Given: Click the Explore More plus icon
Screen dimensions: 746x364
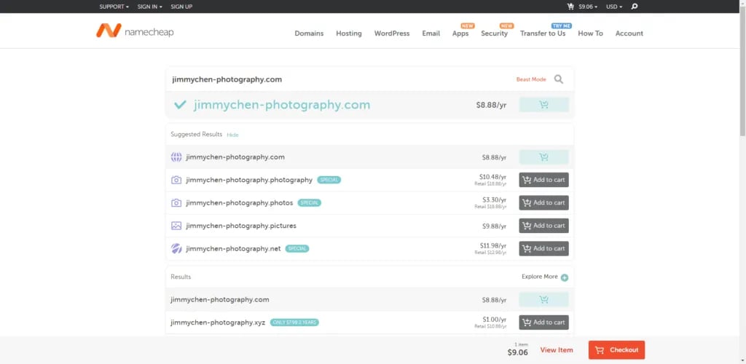Looking at the screenshot, I should pos(565,277).
